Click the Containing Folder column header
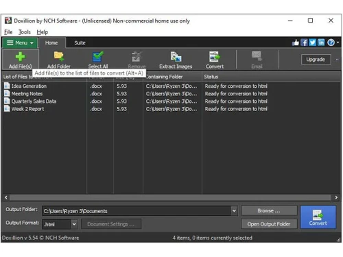The image size is (343, 257). tap(173, 77)
